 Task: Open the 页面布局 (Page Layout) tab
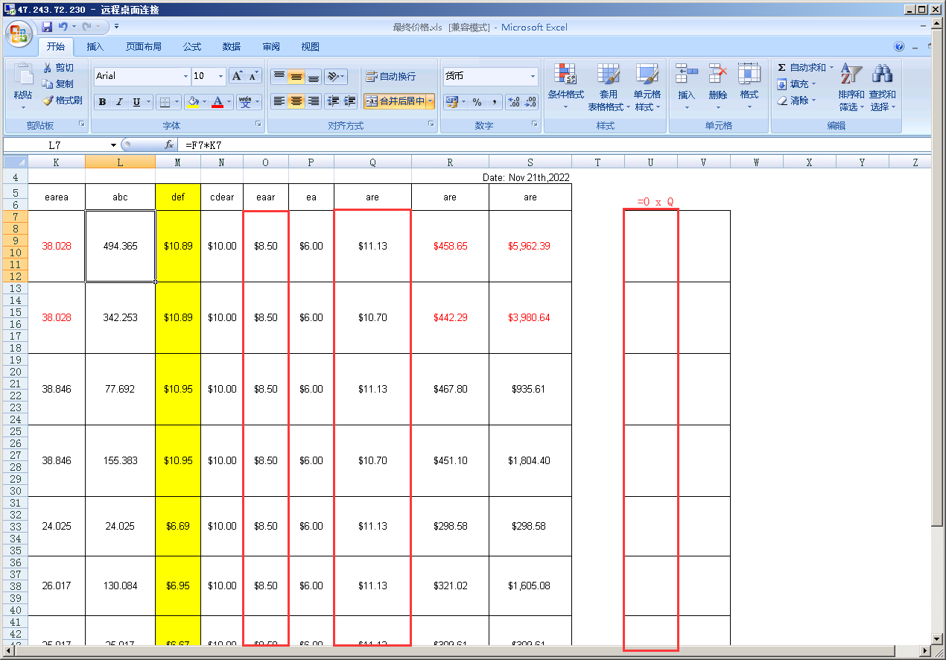coord(143,47)
